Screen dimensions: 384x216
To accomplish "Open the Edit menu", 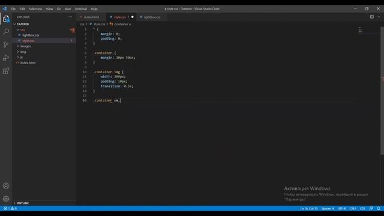I will point(22,9).
